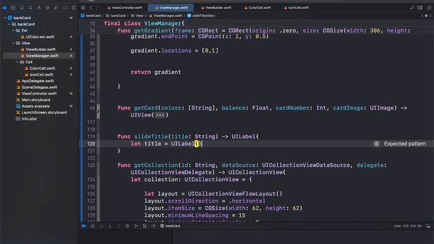Select SceneDelegate.swift in navigator

click(37, 87)
